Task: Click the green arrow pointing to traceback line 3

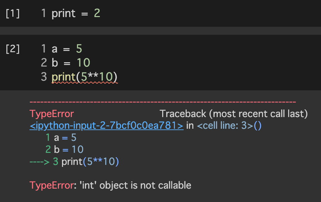Action: tap(40, 162)
